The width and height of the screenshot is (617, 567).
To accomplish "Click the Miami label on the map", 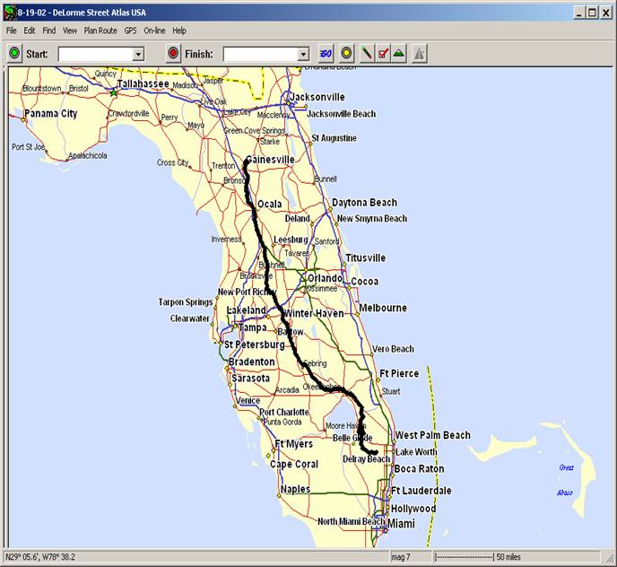I will coord(401,524).
